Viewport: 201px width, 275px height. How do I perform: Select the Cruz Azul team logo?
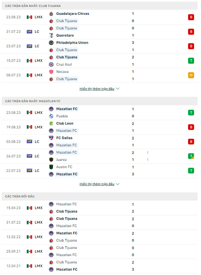51,64
